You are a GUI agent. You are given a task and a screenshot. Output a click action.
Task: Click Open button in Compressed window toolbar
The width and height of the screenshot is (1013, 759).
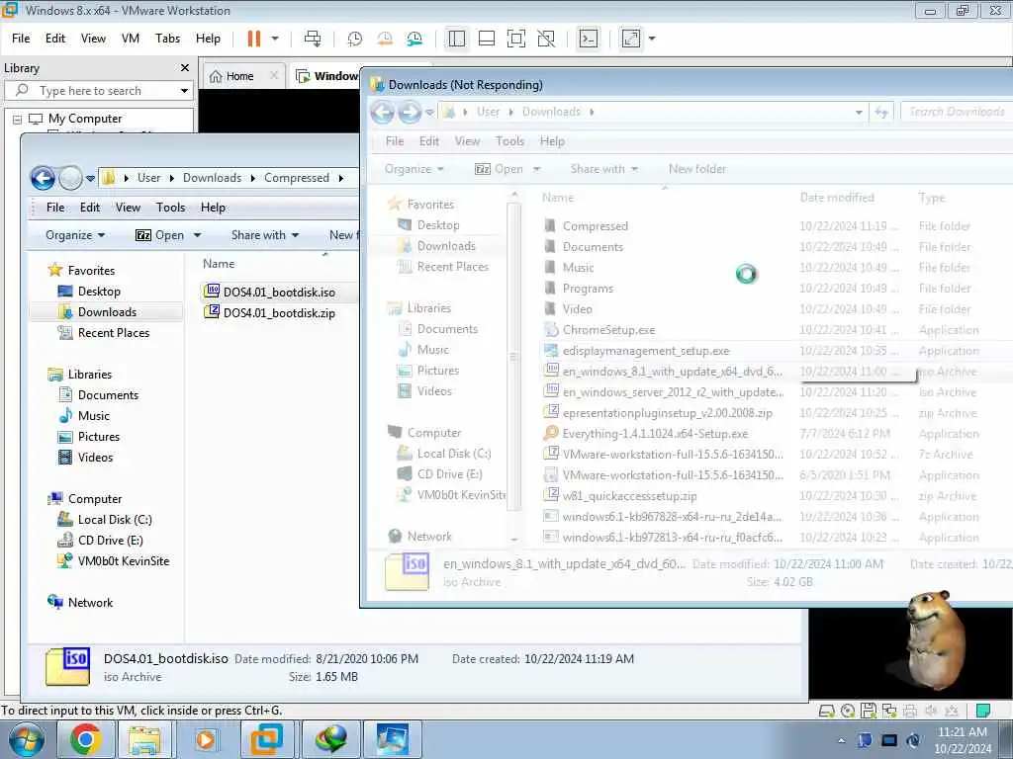[160, 235]
